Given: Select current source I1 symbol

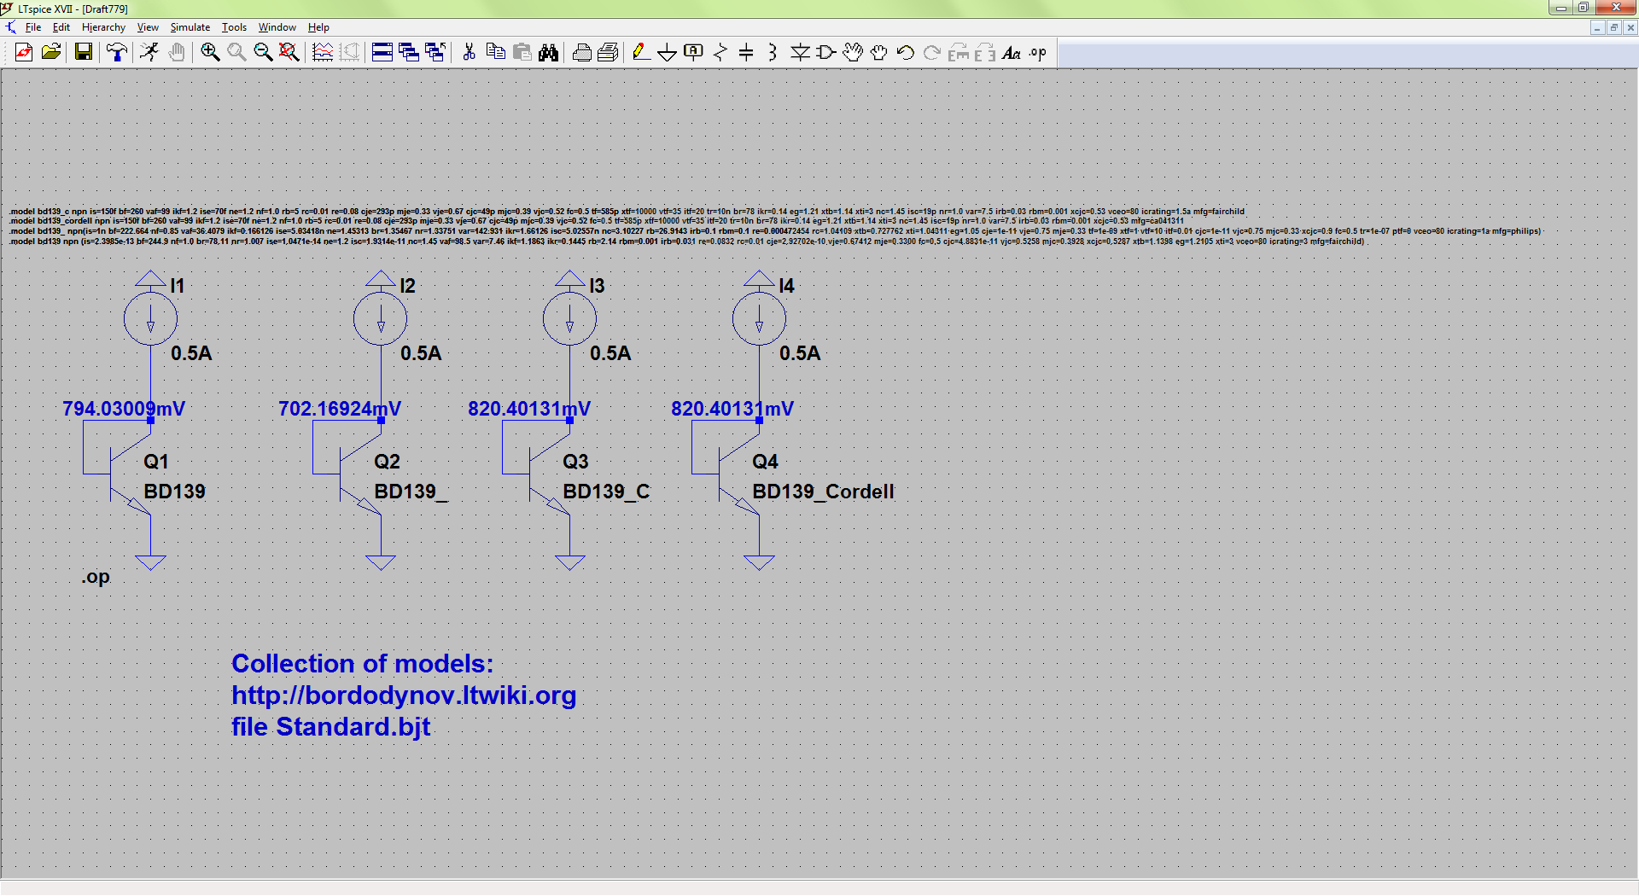Looking at the screenshot, I should coord(150,318).
